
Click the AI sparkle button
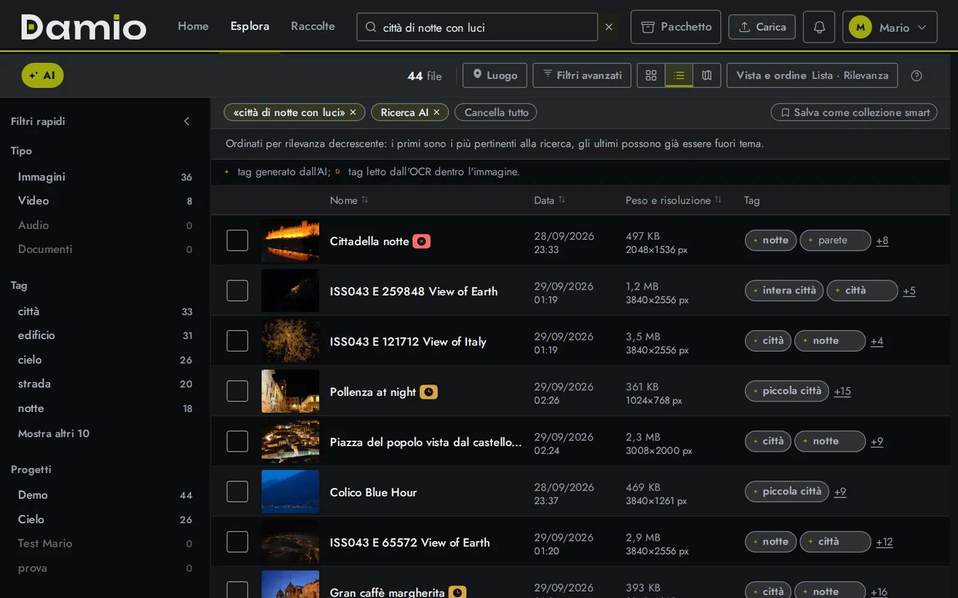coord(43,75)
